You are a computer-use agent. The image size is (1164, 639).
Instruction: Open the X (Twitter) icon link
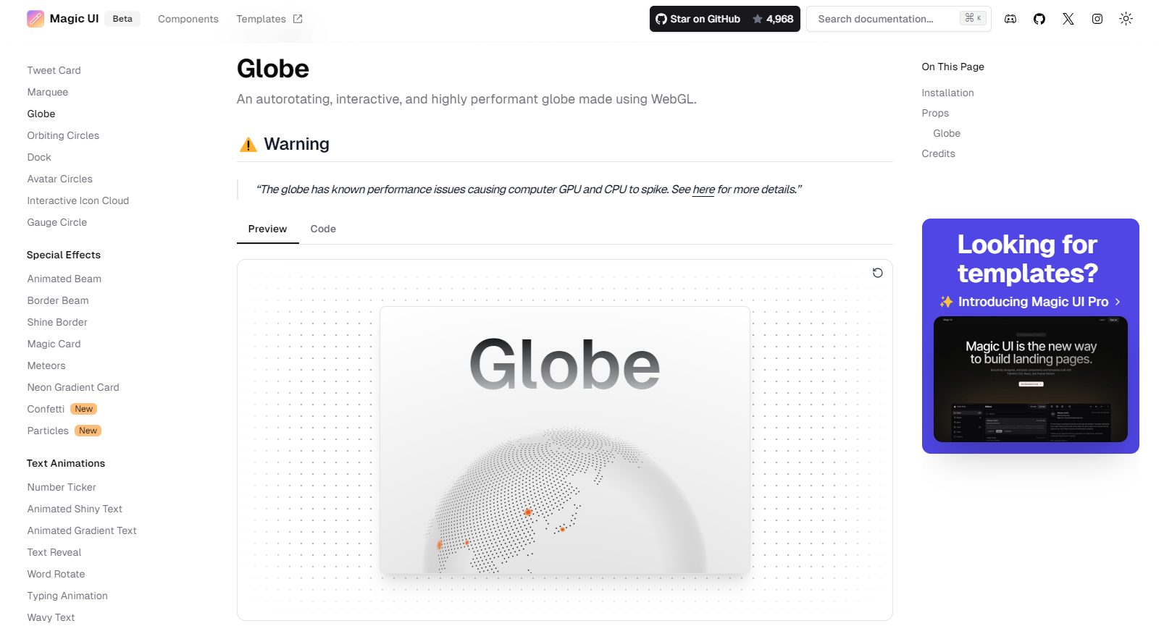tap(1068, 19)
